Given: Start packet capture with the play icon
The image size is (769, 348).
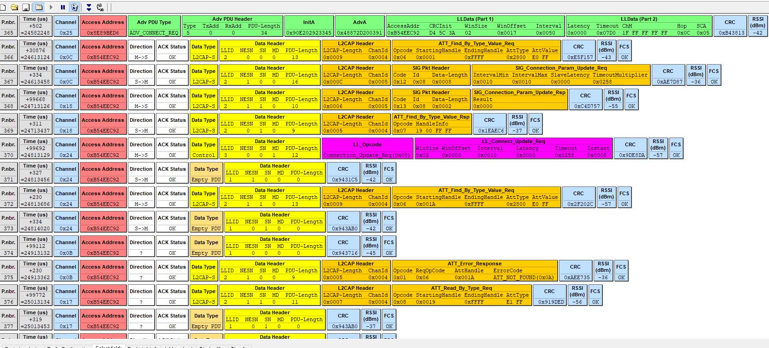Looking at the screenshot, I should 51,7.
